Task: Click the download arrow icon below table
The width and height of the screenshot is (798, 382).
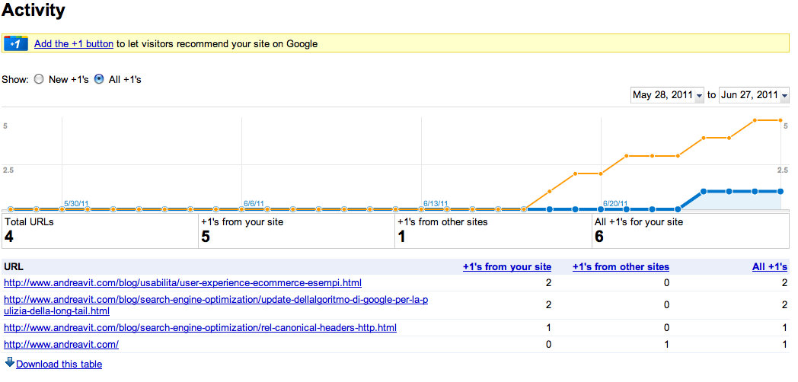Action: coord(9,364)
